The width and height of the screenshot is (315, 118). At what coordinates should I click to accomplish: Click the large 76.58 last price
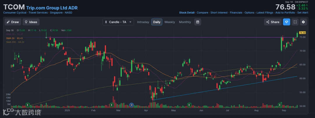(x=285, y=7)
